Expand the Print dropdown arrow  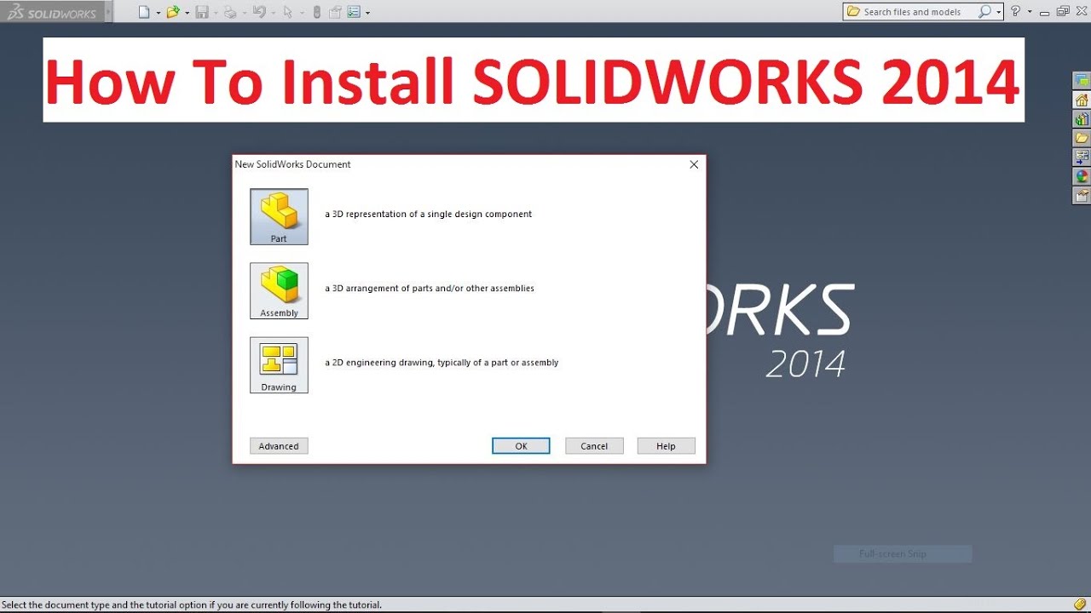tap(244, 13)
